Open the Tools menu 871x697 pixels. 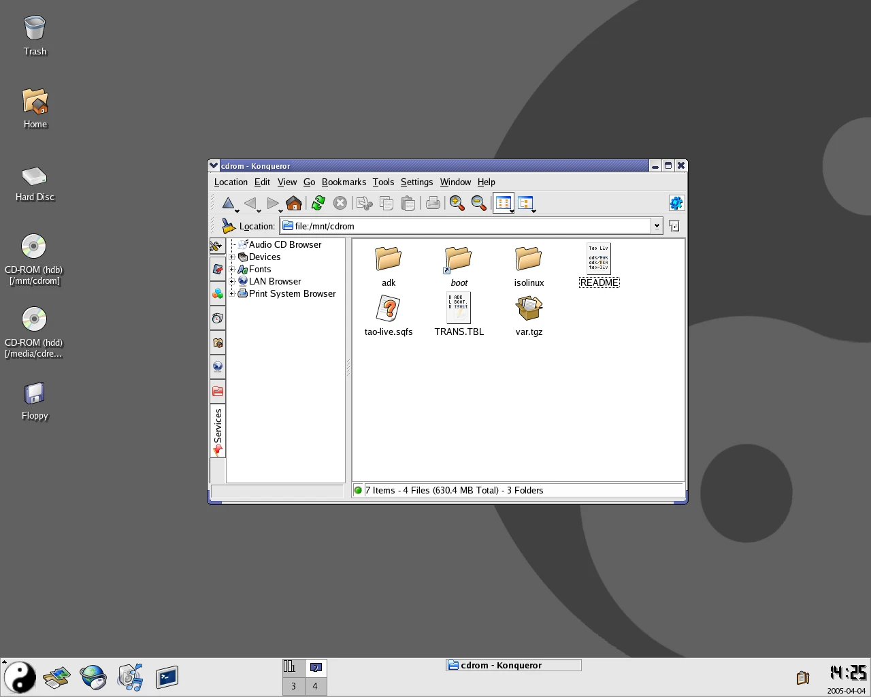(383, 182)
